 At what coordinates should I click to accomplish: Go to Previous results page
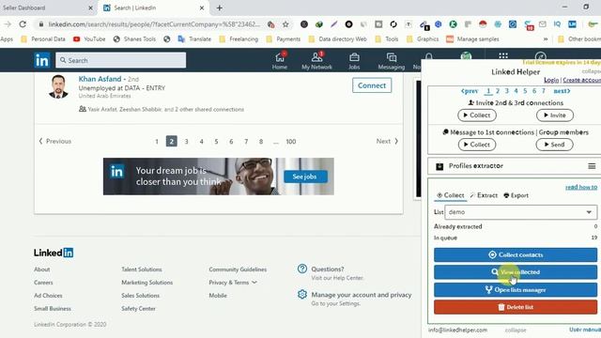(x=54, y=141)
